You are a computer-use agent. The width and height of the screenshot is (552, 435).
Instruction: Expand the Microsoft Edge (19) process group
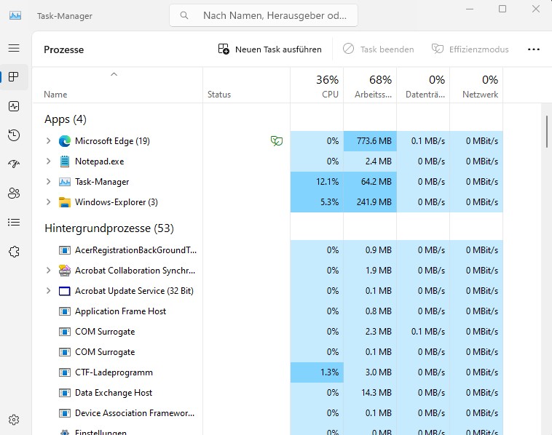click(x=49, y=141)
